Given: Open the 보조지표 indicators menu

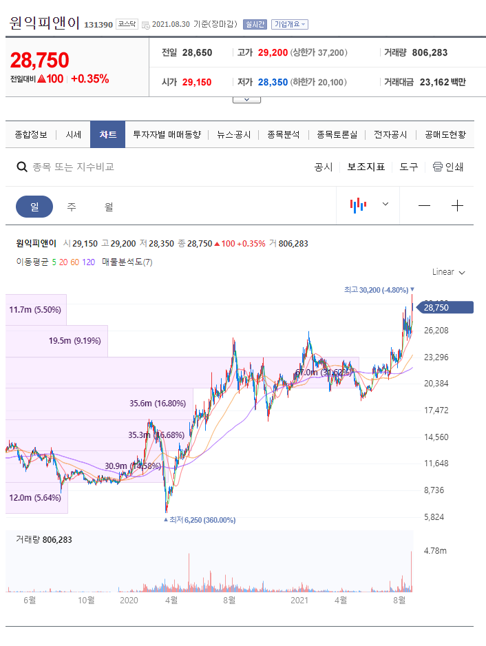Looking at the screenshot, I should pyautogui.click(x=366, y=167).
